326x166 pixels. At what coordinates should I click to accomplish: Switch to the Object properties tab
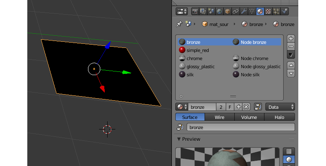coord(227,11)
